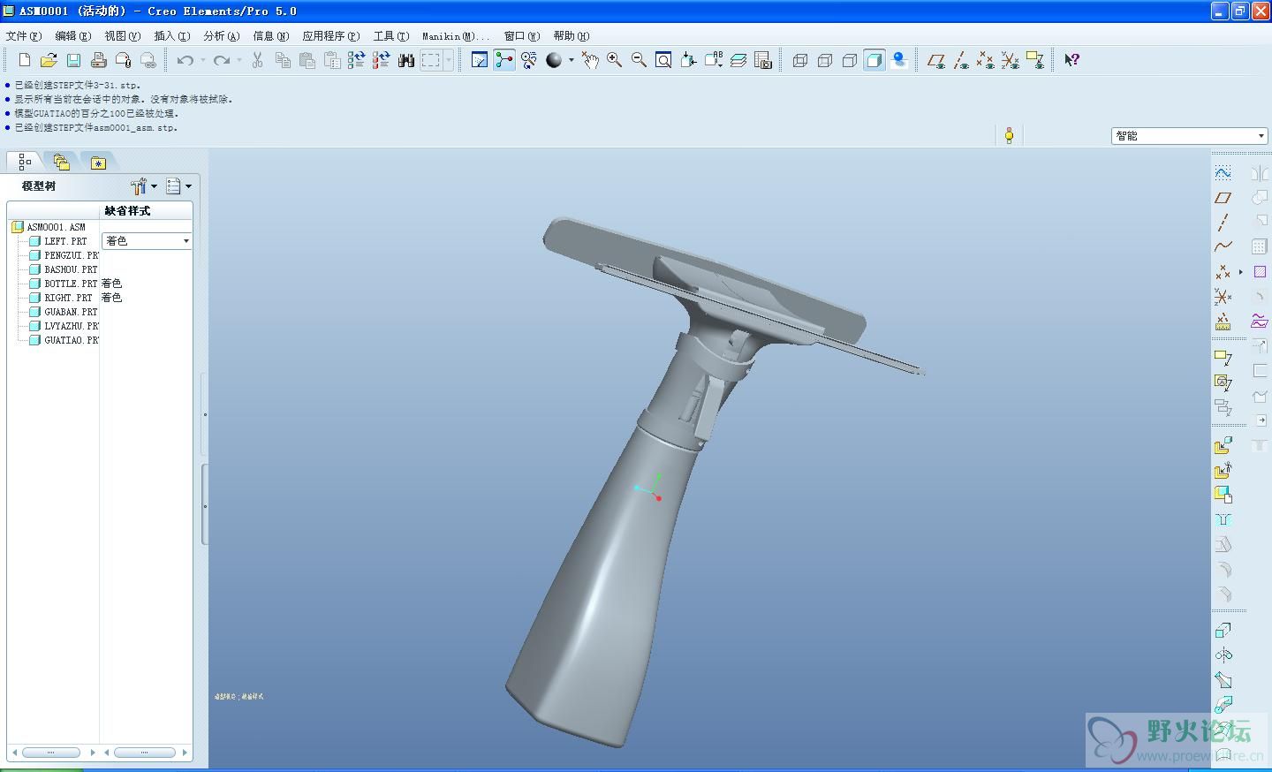Open the 视图 (View) menu

(x=123, y=36)
